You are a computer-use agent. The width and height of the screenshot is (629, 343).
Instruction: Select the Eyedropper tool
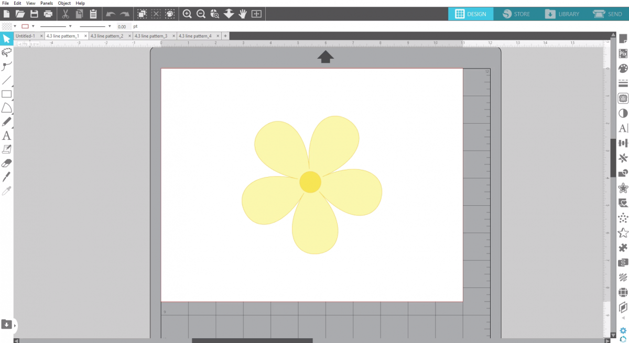6,191
